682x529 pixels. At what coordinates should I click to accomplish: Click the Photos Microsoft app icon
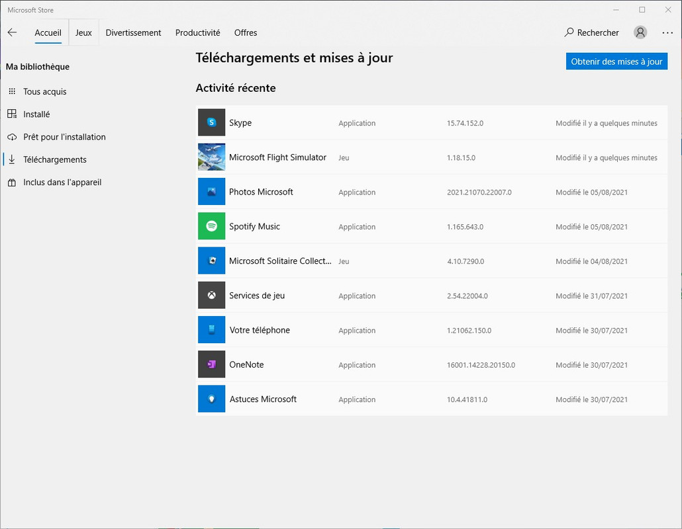coord(211,192)
